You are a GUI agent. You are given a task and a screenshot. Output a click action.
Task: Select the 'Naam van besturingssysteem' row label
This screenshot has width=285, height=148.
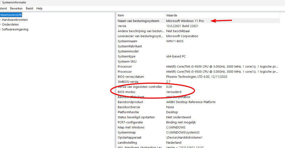click(x=138, y=21)
